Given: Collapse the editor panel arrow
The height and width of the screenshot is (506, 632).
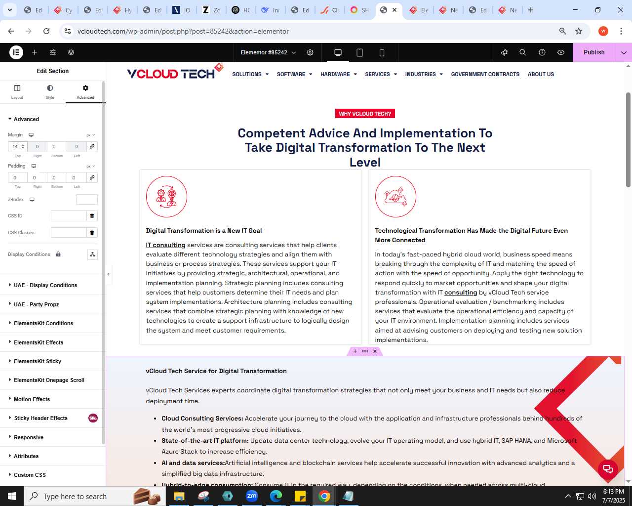Looking at the screenshot, I should pos(109,274).
